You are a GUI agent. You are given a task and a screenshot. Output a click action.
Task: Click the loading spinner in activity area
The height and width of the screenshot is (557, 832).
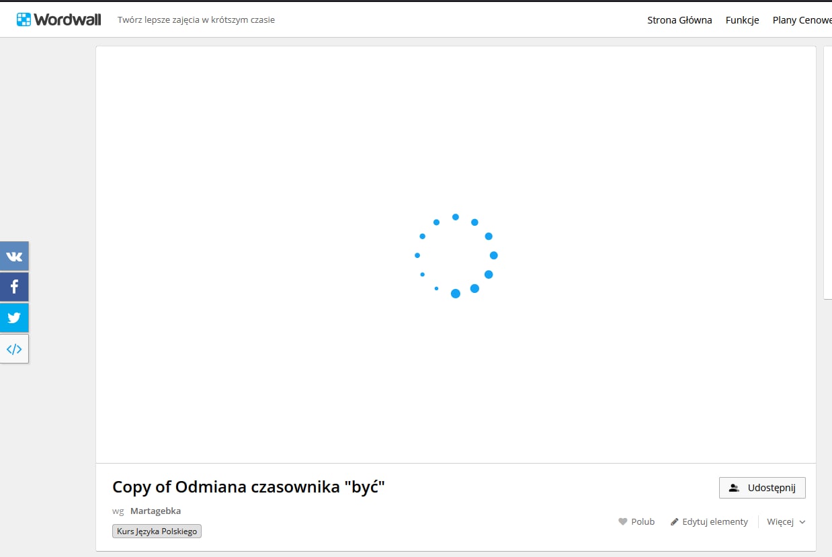click(456, 255)
